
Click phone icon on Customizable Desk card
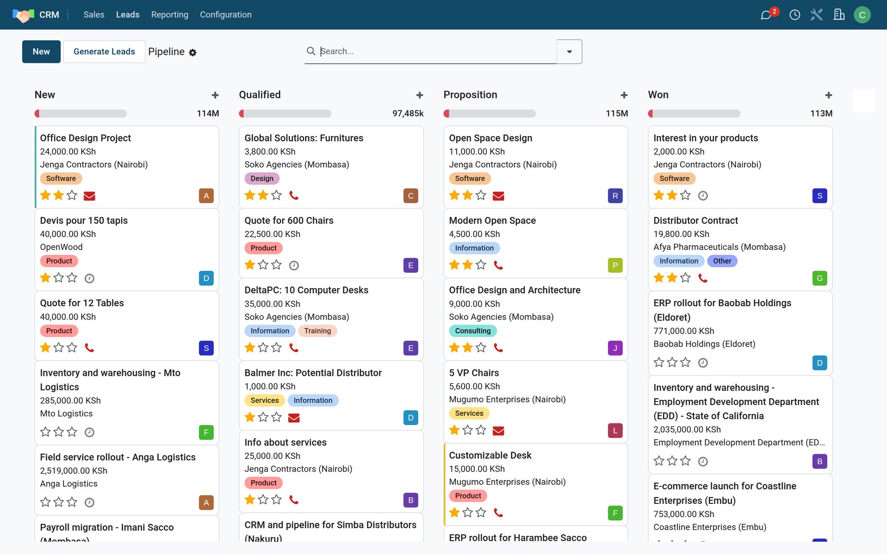tap(498, 513)
